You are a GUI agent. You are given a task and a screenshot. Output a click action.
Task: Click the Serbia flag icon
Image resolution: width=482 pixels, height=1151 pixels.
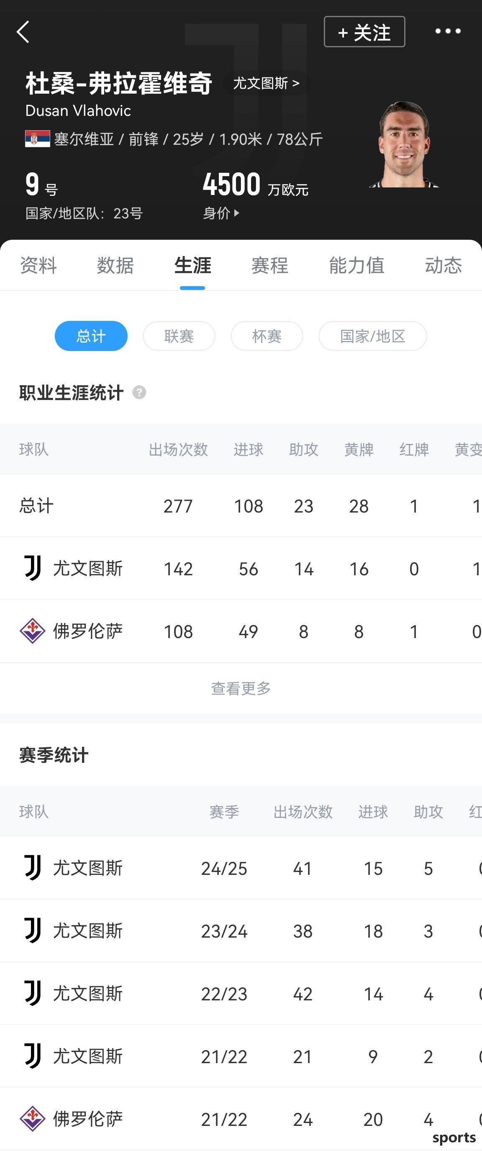click(x=38, y=139)
